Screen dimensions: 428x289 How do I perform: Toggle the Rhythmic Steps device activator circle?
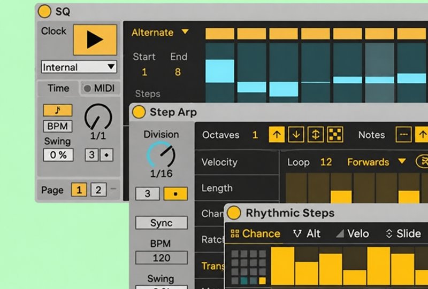tap(234, 213)
